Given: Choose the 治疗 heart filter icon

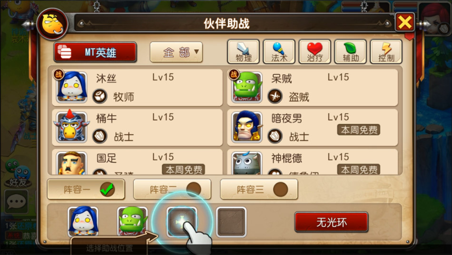Looking at the screenshot, I should tap(315, 52).
